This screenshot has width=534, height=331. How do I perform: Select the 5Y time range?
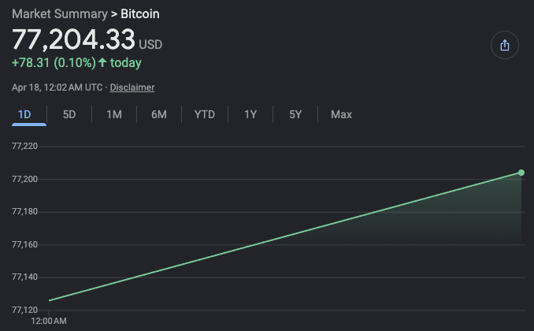pos(295,114)
